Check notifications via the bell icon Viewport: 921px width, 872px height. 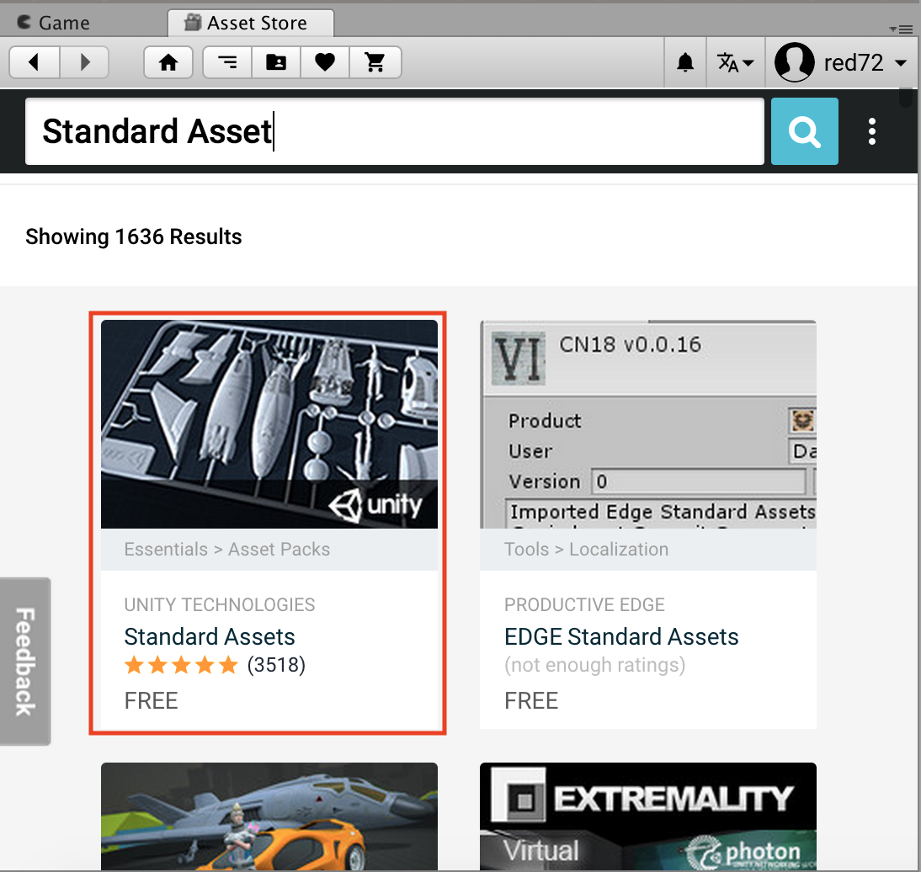coord(684,61)
